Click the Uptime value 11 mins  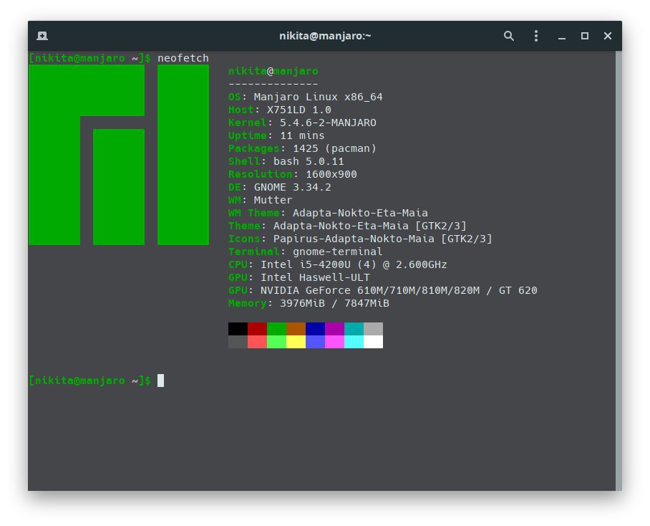point(302,135)
